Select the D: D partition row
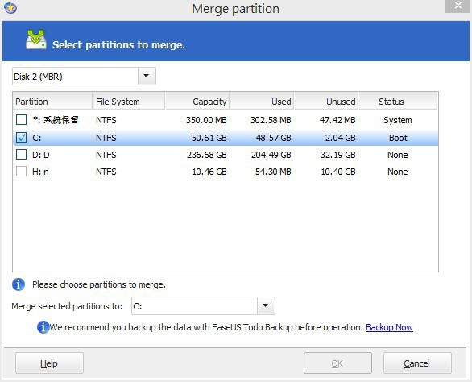This screenshot has height=382, width=472. pyautogui.click(x=226, y=155)
